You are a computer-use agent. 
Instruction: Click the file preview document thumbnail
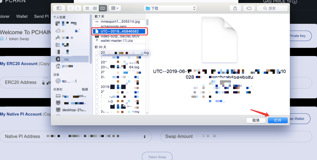tap(219, 40)
